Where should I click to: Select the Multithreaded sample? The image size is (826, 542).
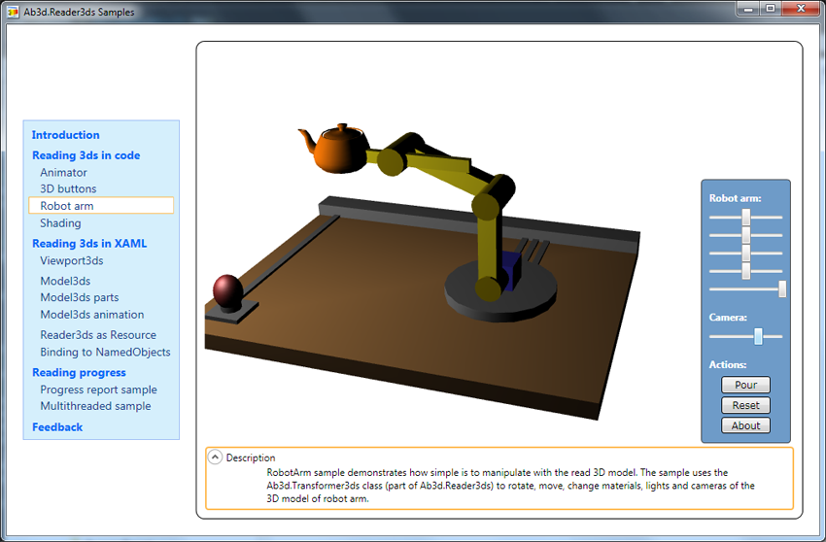point(95,406)
